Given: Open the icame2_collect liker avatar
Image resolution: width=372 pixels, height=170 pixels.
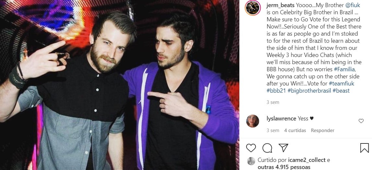Looking at the screenshot, I should pyautogui.click(x=251, y=161).
